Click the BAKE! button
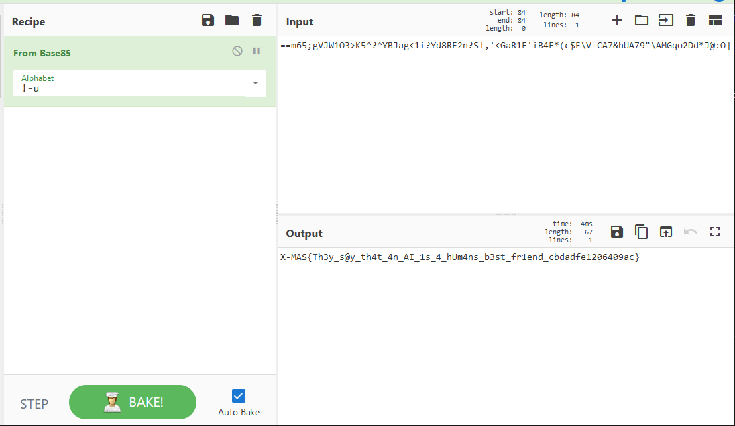Screen dimensions: 735x426 (133, 402)
